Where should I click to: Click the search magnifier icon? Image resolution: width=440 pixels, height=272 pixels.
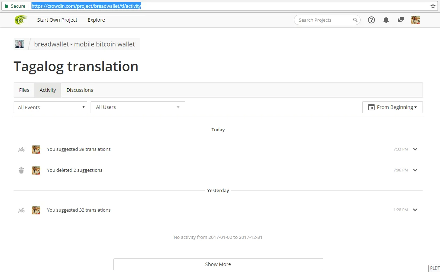click(355, 20)
